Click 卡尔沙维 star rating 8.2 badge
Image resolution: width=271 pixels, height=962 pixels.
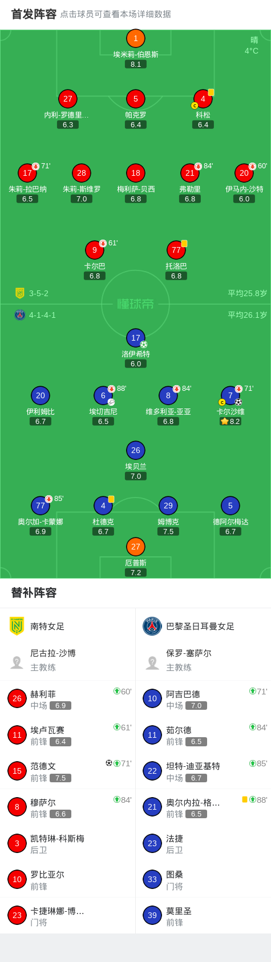coord(230,421)
